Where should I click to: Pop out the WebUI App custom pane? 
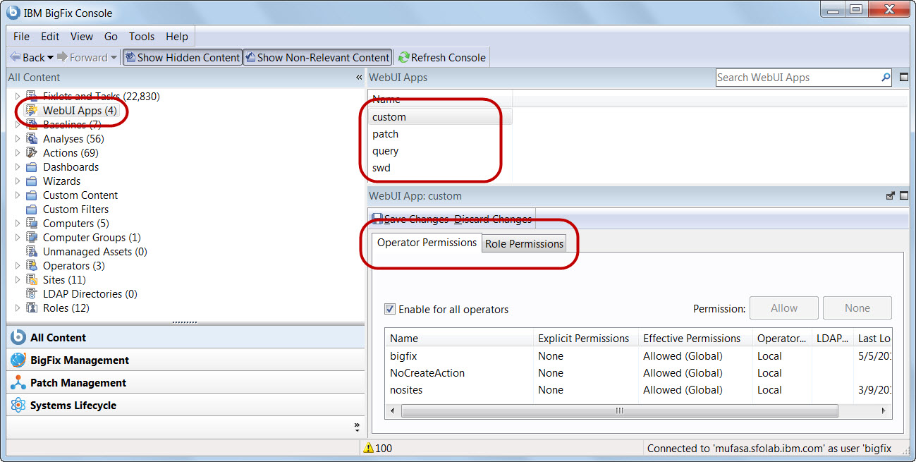pyautogui.click(x=891, y=196)
